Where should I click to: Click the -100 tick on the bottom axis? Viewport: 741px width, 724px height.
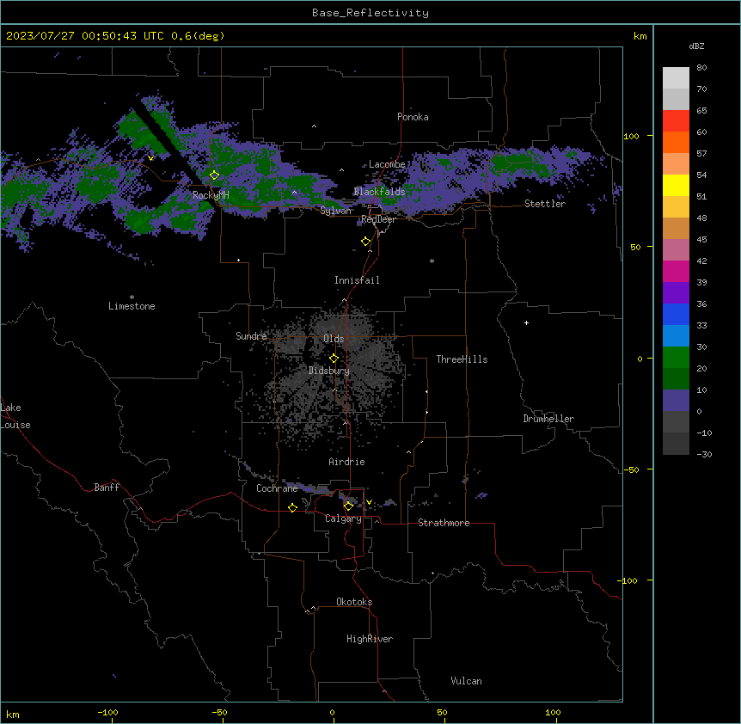point(108,712)
